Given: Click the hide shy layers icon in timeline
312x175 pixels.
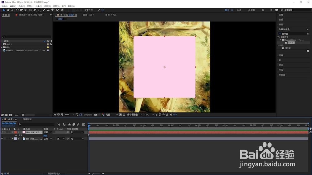Looking at the screenshot, I should click(70, 124).
